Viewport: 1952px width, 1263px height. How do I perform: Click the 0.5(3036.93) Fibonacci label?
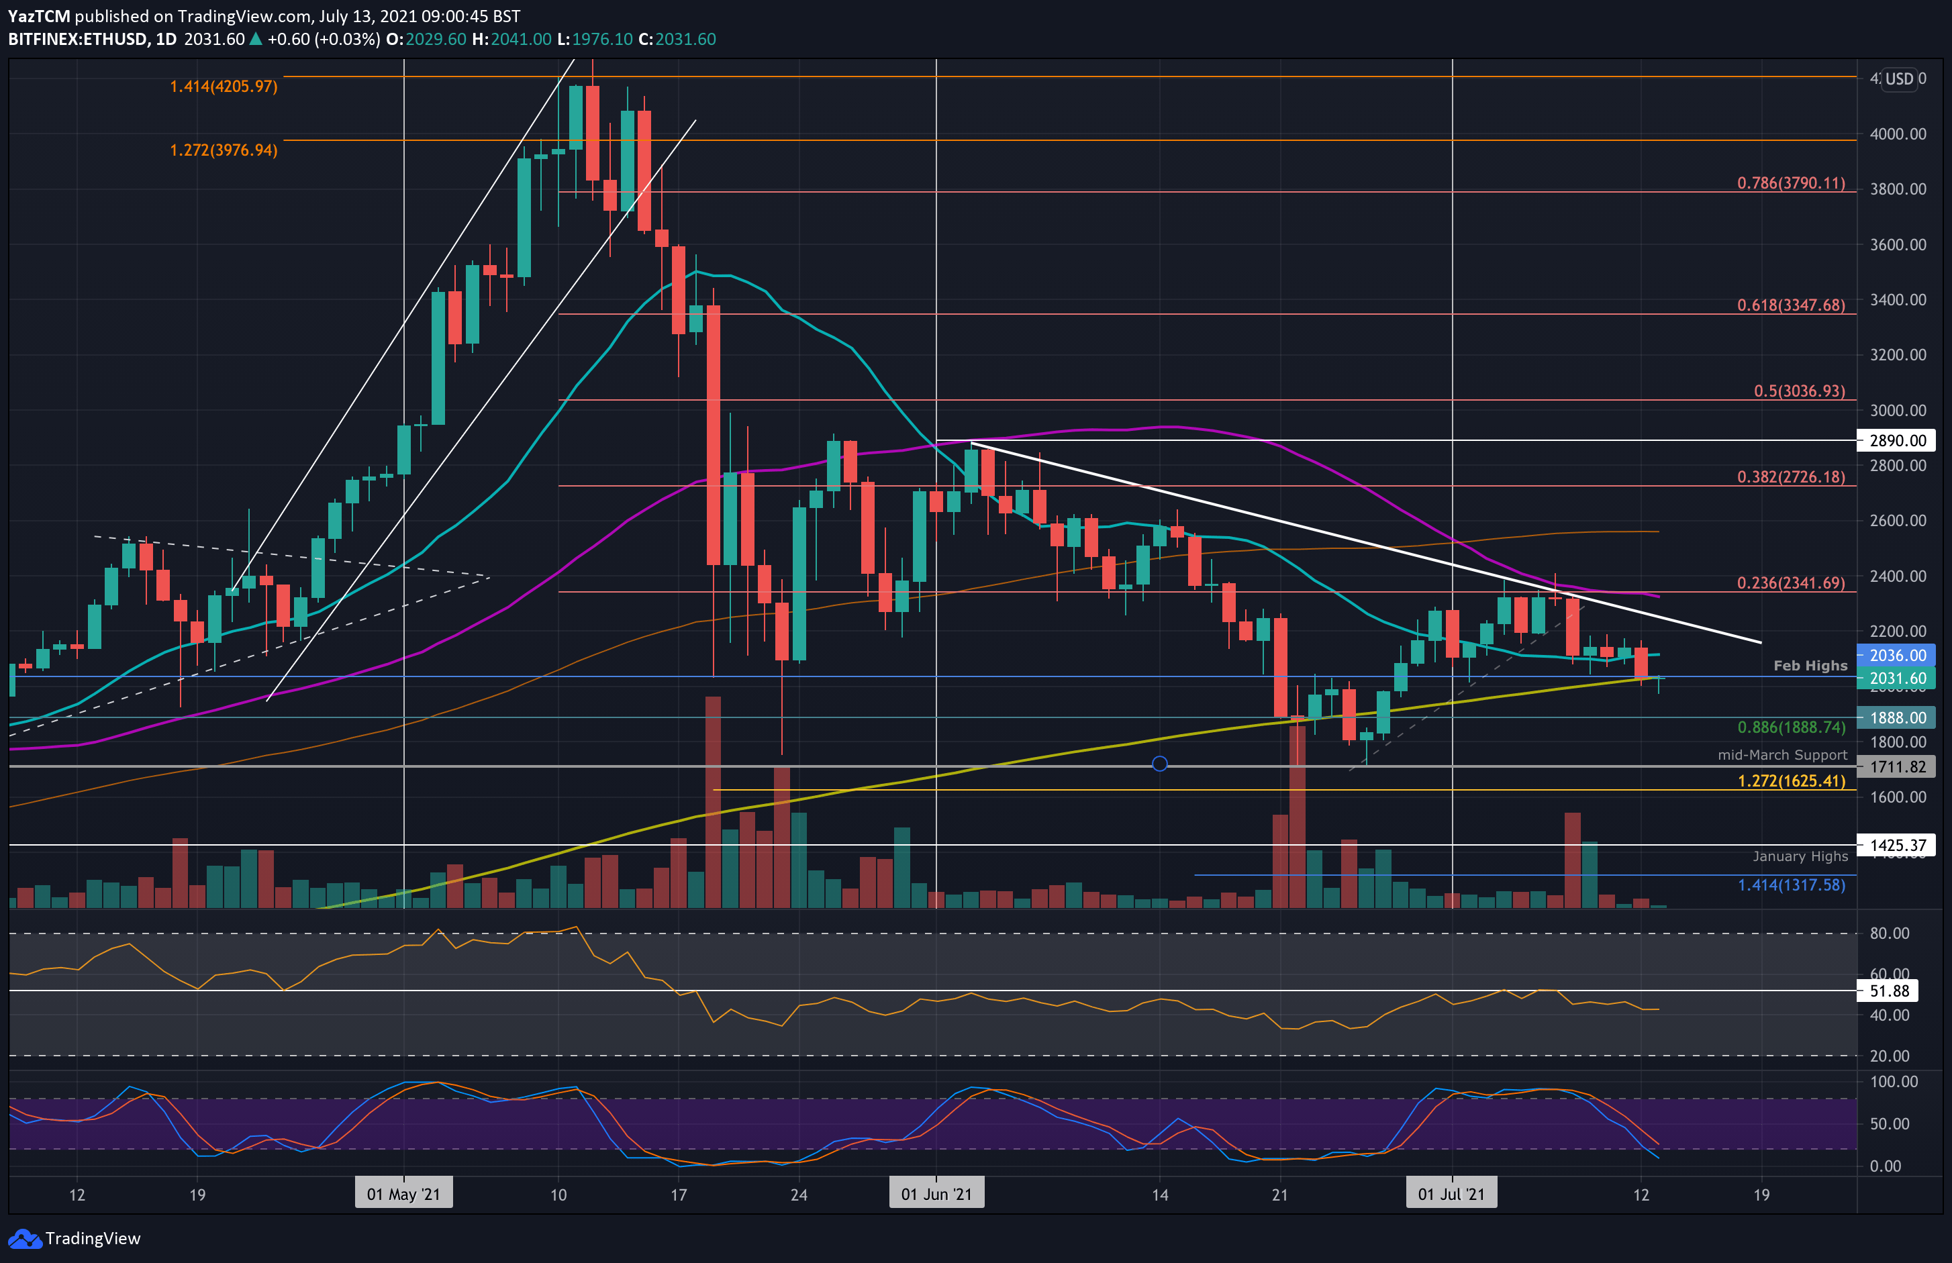1800,391
